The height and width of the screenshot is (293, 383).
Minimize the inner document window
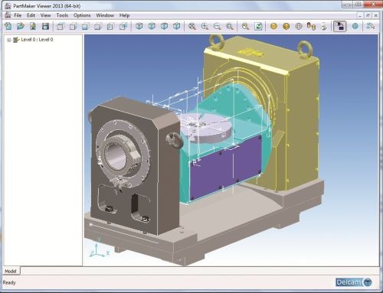point(360,15)
